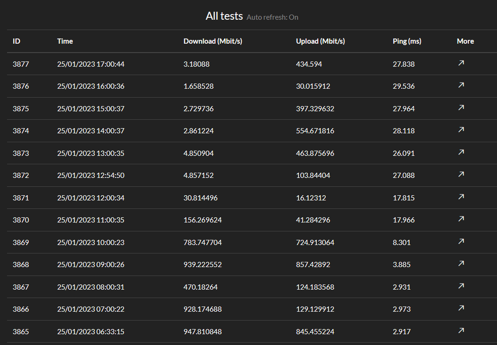Image resolution: width=497 pixels, height=345 pixels.
Task: View more info on test 3874
Action: point(461,130)
